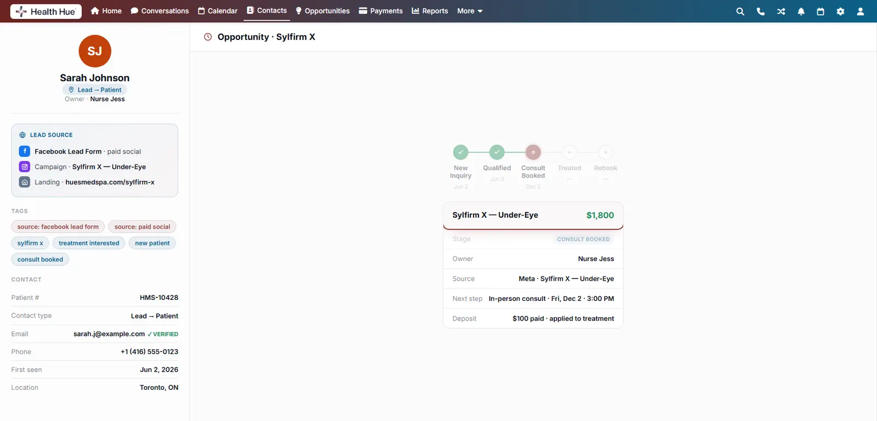The width and height of the screenshot is (877, 421).
Task: Click the Sarah Johnson contact name
Action: pos(95,78)
